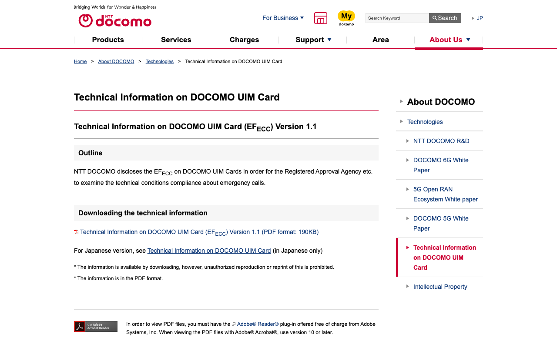Click the Downloading the technical information heading
Screen dimensions: 557x348
226,213
